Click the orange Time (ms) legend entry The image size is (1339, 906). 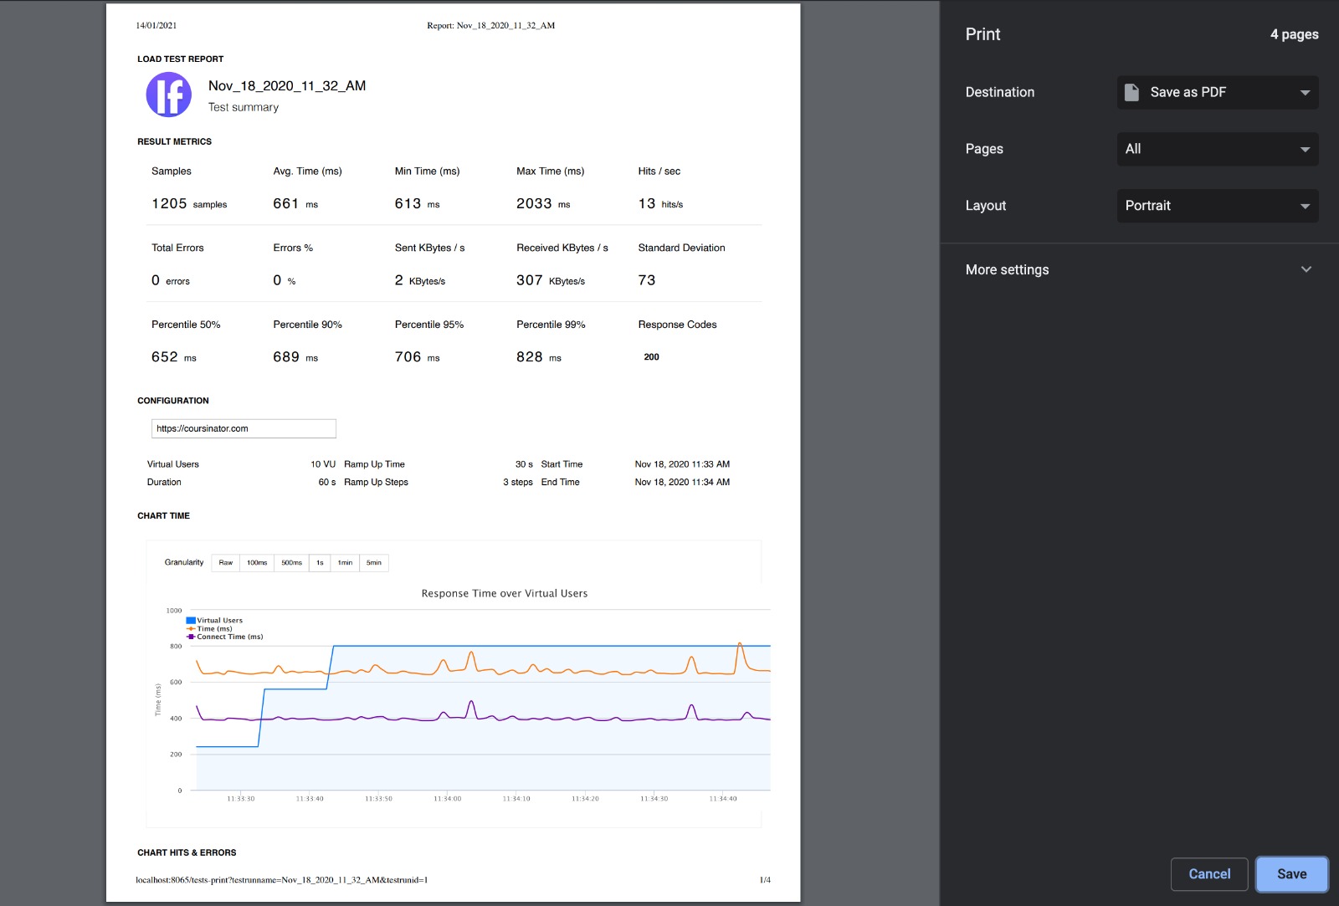(214, 629)
